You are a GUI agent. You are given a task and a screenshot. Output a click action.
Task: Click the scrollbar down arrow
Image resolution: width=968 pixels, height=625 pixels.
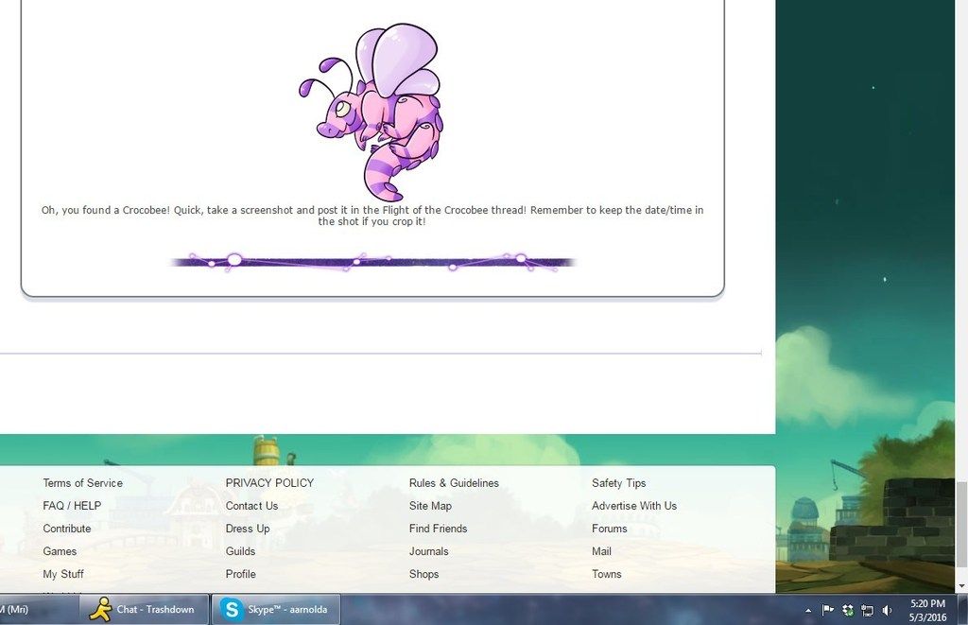pyautogui.click(x=961, y=586)
